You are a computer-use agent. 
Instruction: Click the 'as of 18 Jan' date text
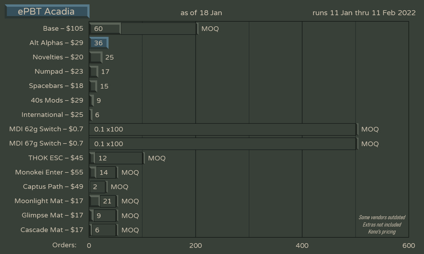(201, 13)
